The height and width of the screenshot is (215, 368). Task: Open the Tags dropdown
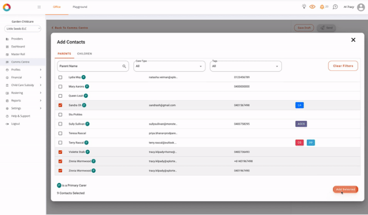pyautogui.click(x=246, y=66)
